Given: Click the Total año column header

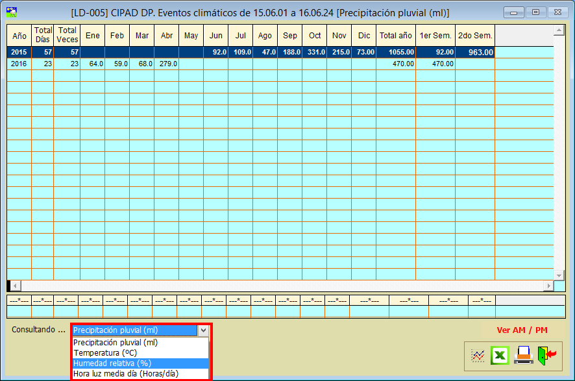Looking at the screenshot, I should pos(395,35).
